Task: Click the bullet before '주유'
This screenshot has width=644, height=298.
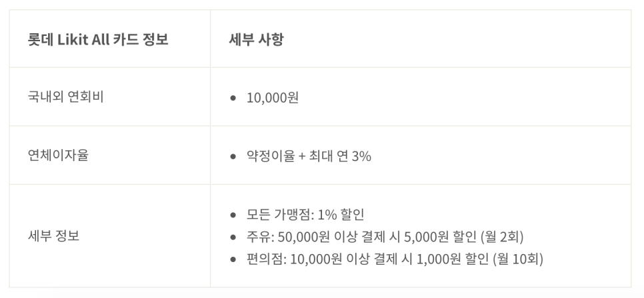Action: 233,237
